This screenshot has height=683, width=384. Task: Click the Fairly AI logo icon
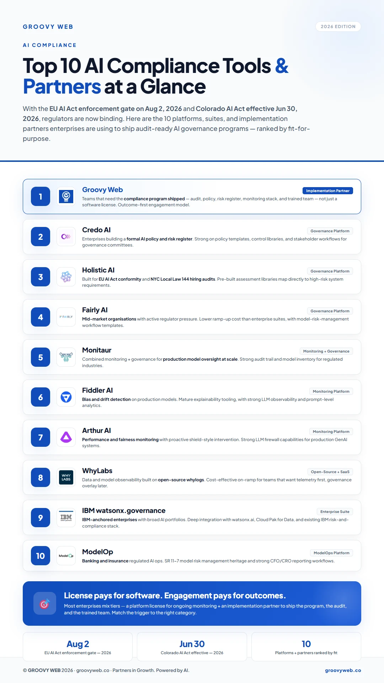(66, 317)
